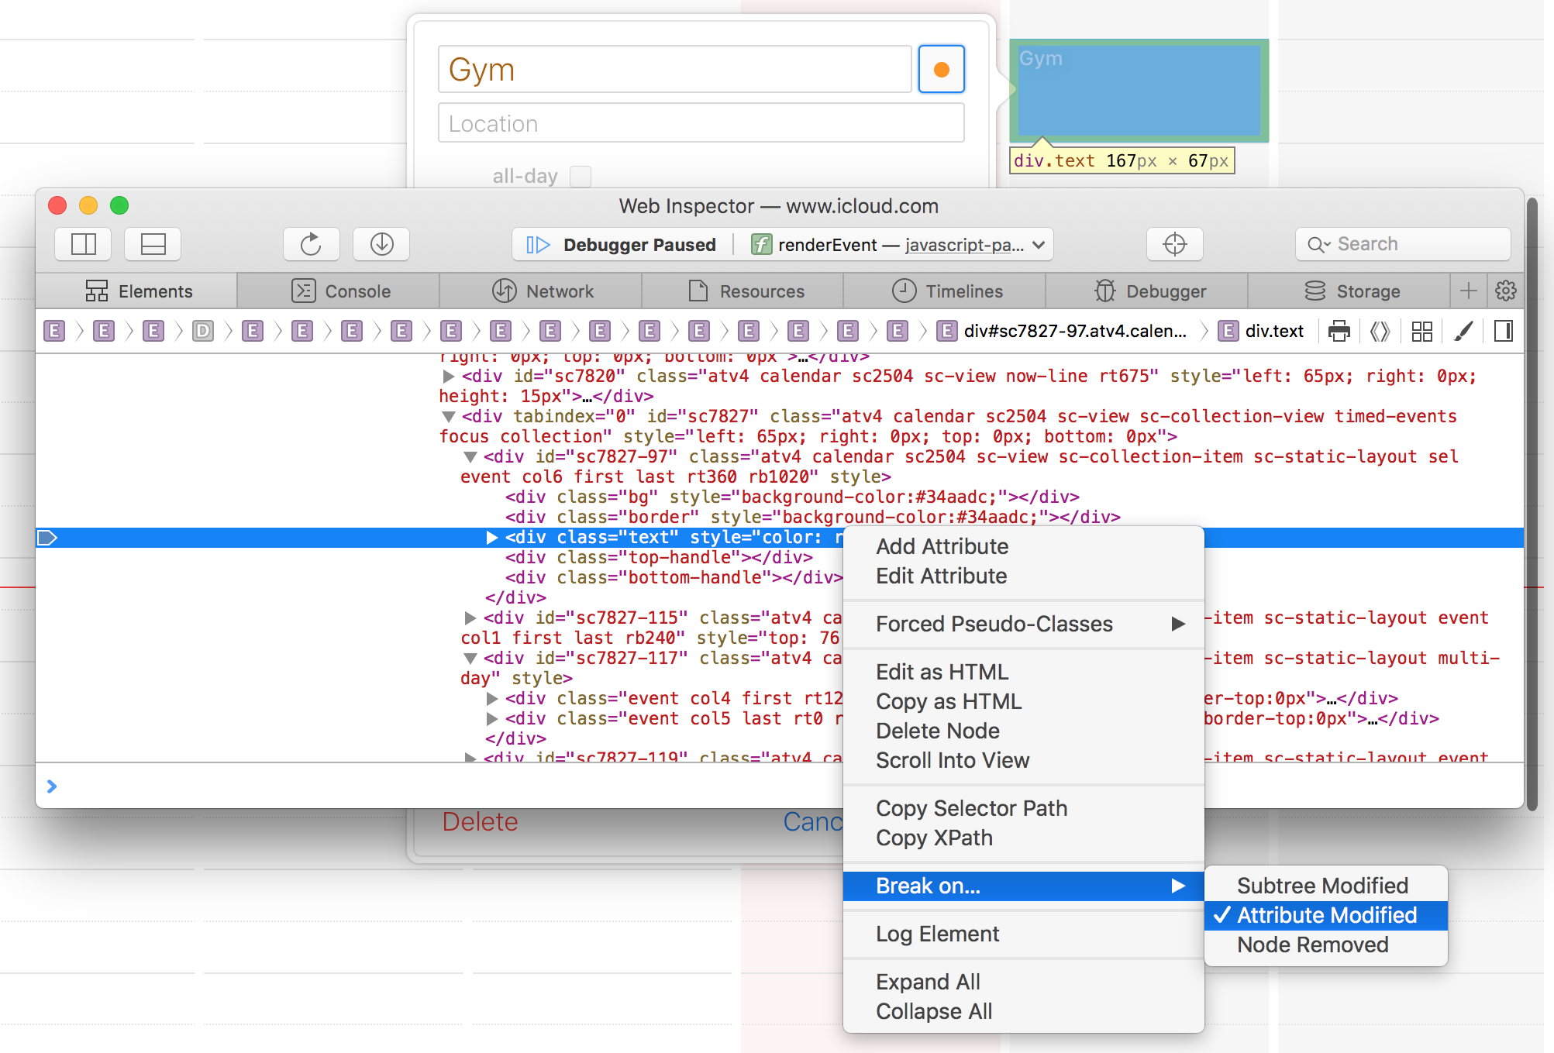Expand the sc7820 now-line div
Screen dimensions: 1554x1053
coord(448,377)
